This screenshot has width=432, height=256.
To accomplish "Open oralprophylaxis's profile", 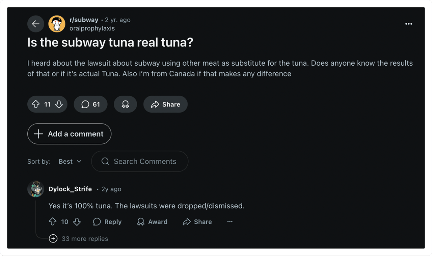I will click(x=92, y=28).
